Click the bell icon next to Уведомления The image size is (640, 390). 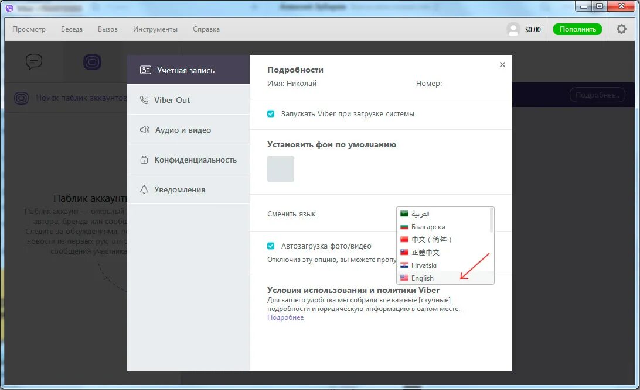[x=144, y=189]
